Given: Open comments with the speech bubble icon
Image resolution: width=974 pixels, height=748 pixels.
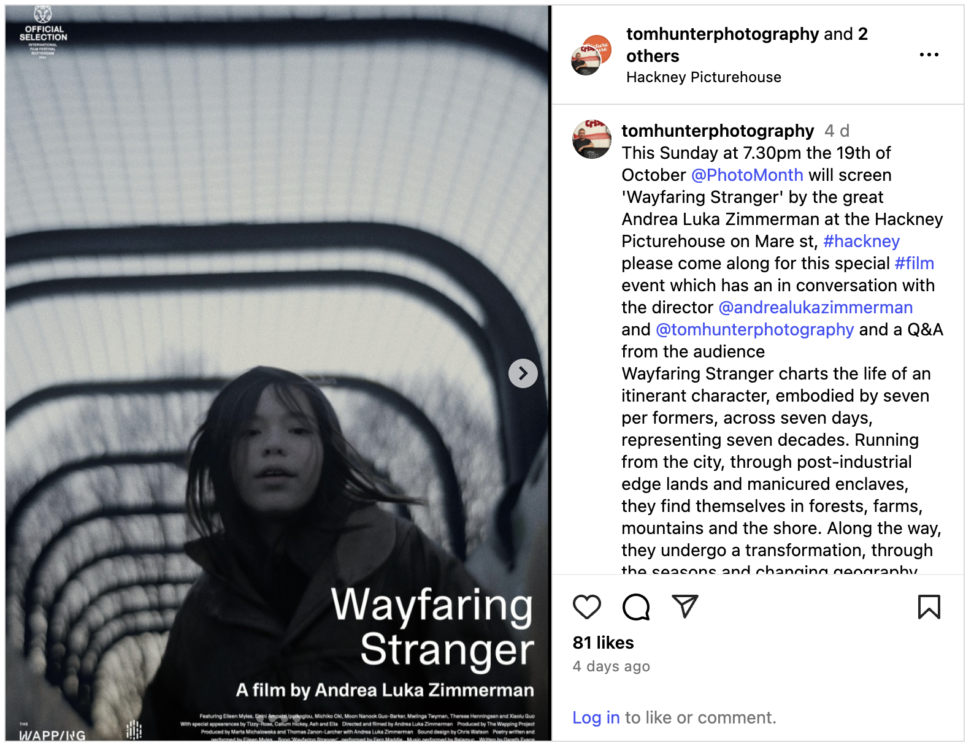Looking at the screenshot, I should point(635,607).
